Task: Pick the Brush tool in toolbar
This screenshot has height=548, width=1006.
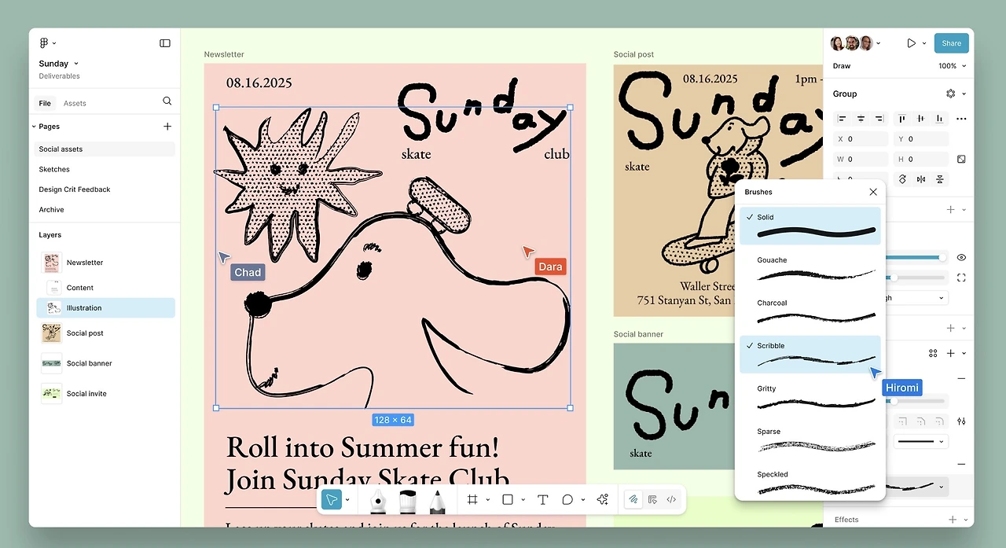Action: [407, 500]
